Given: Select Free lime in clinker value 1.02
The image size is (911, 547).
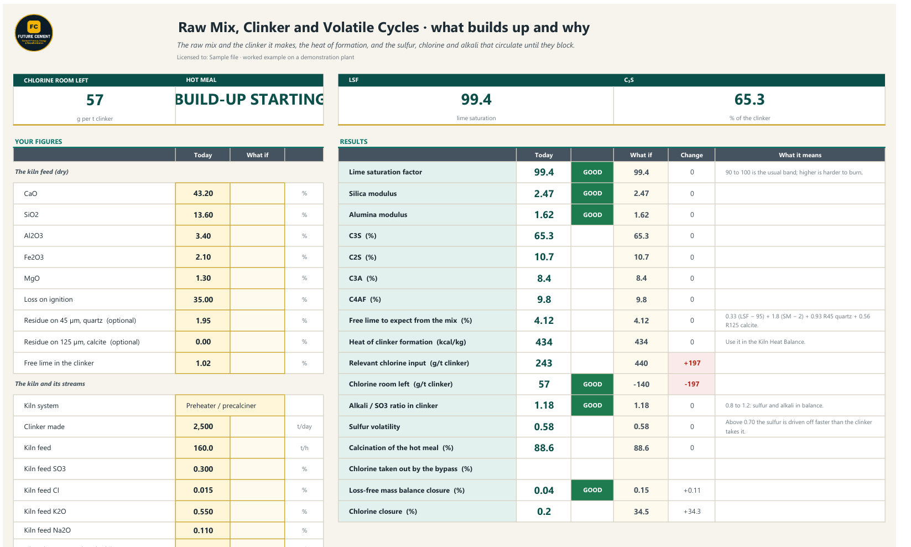Looking at the screenshot, I should point(202,363).
